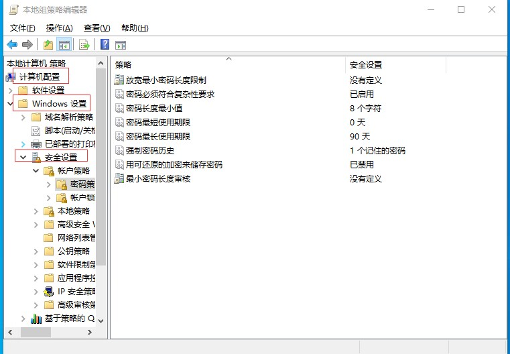Click the Up one level folder icon
This screenshot has height=354, width=510.
point(48,45)
